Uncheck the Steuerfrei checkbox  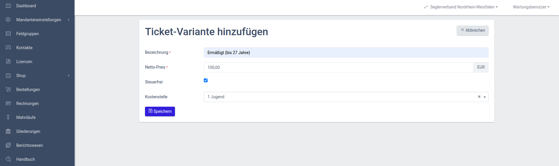pos(206,81)
